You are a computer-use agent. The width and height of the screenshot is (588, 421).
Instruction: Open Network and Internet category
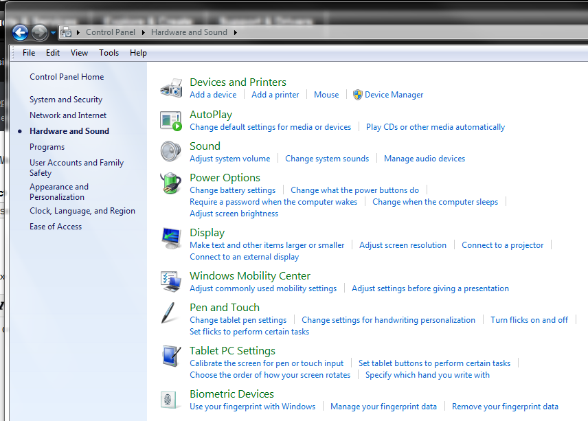[x=68, y=115]
